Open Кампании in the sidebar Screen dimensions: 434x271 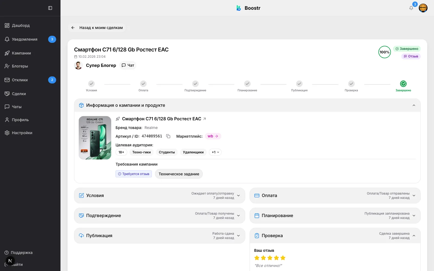(x=21, y=53)
